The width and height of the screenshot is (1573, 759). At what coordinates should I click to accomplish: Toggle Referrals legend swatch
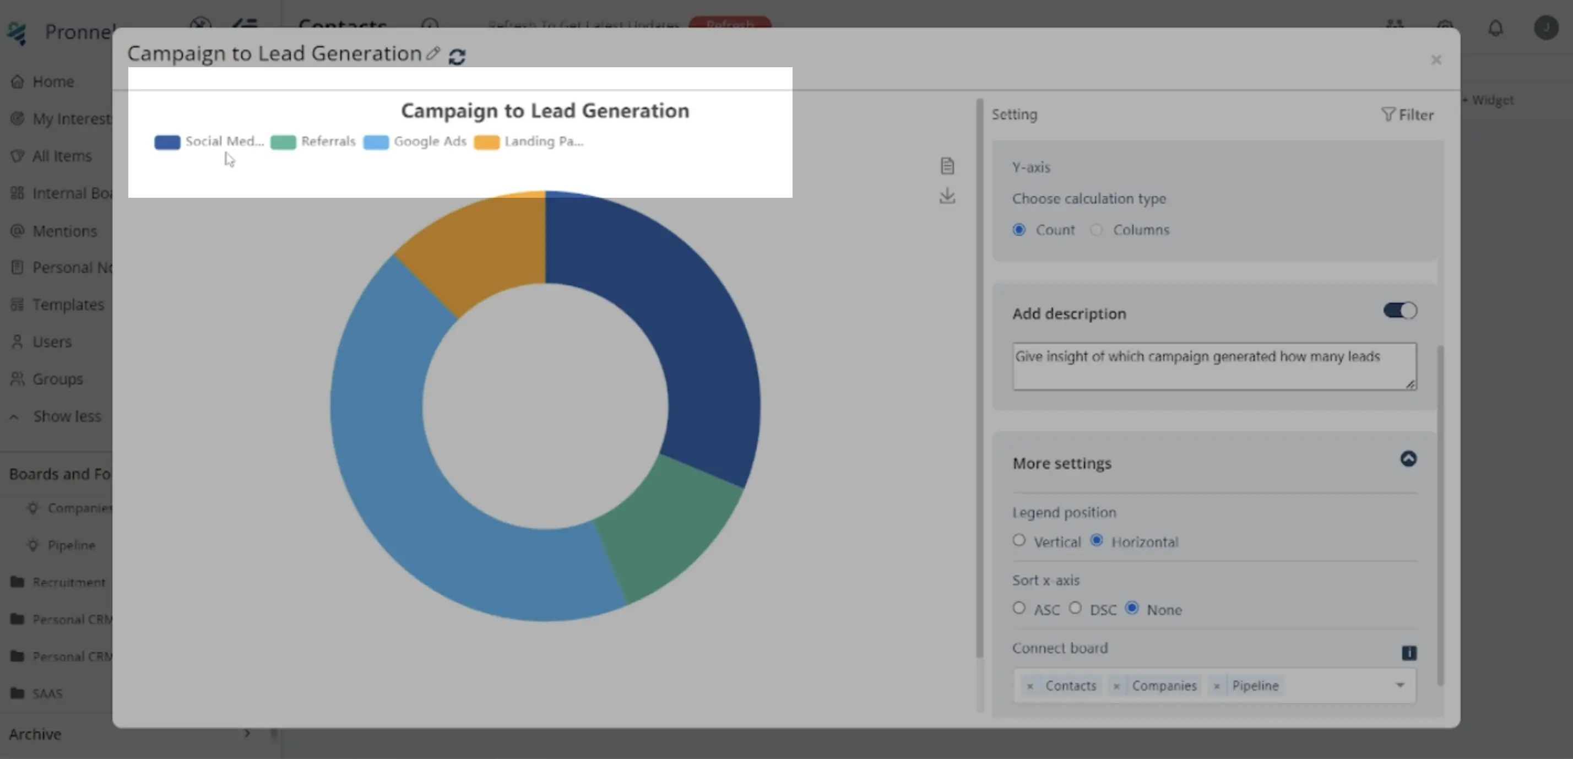coord(283,142)
